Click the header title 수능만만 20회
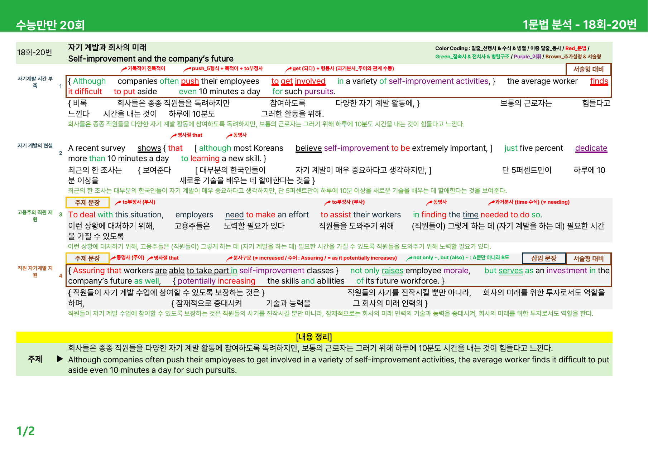648x458 pixels. [x=50, y=25]
